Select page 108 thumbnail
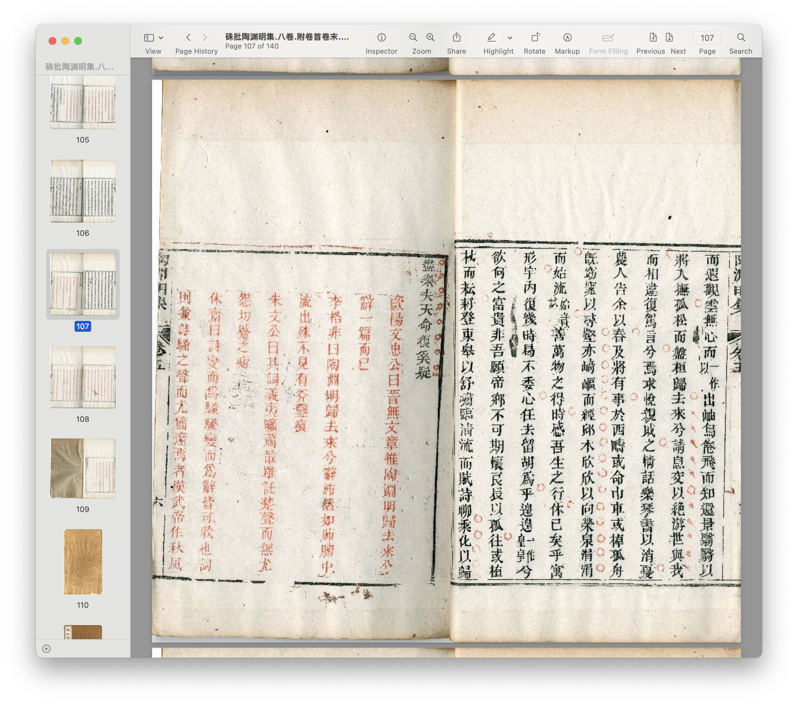 pyautogui.click(x=83, y=377)
